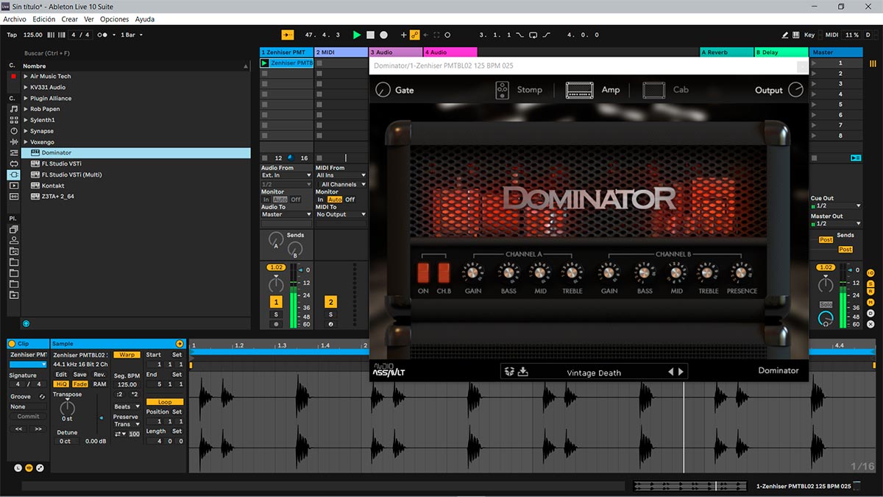This screenshot has width=883, height=497.
Task: Open the Samples category in the browser
Action: 13,197
